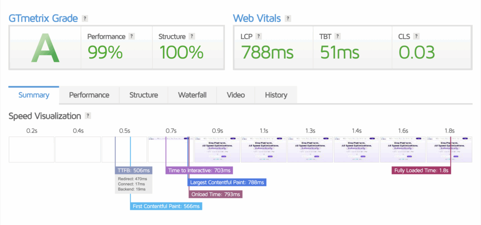Click the Time to Interactive: 703ms label
The image size is (481, 225).
click(x=200, y=171)
